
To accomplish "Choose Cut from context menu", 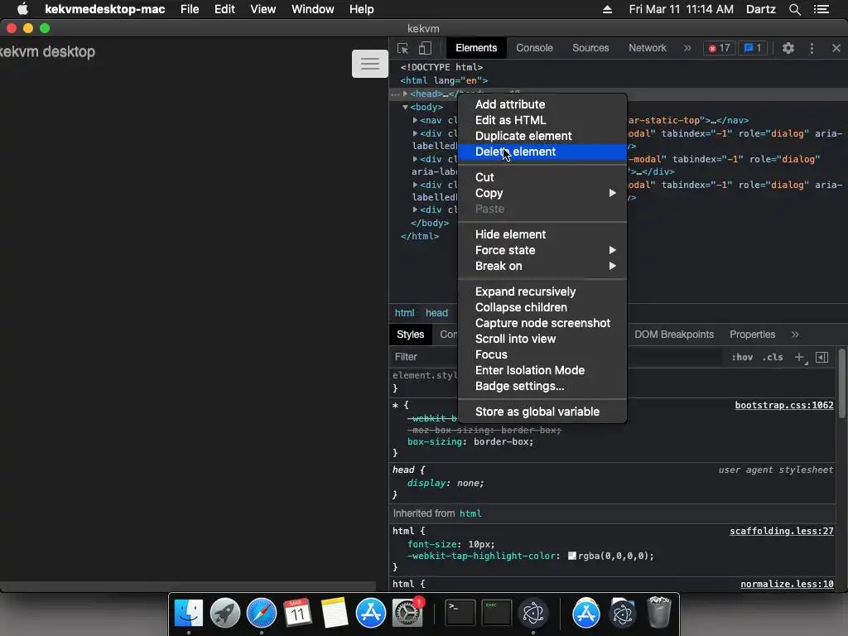I will click(x=542, y=177).
